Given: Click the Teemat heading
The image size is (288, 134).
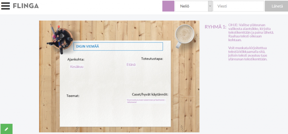Looking at the screenshot, I should pos(73,96).
